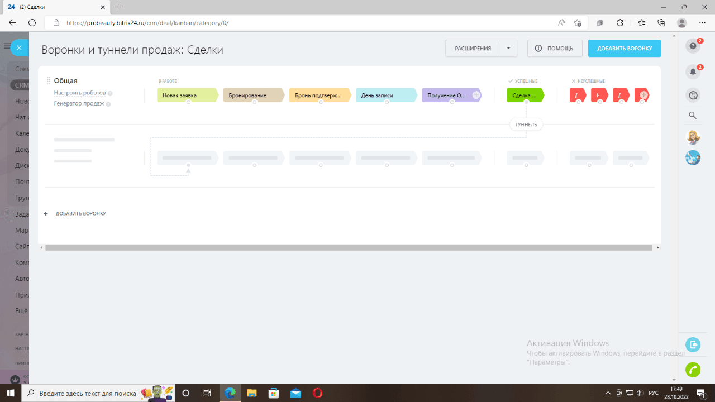Open the browser settings ellipsis menu
Screen dimensions: 715x402
702,23
